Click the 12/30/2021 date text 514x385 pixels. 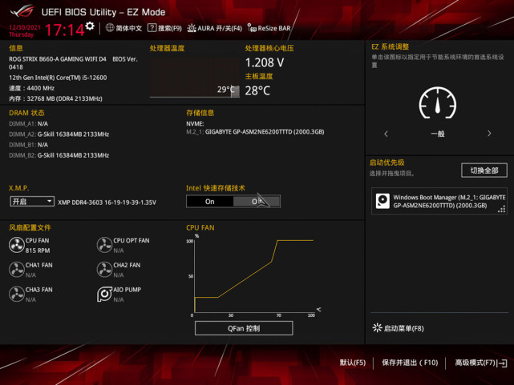click(25, 27)
